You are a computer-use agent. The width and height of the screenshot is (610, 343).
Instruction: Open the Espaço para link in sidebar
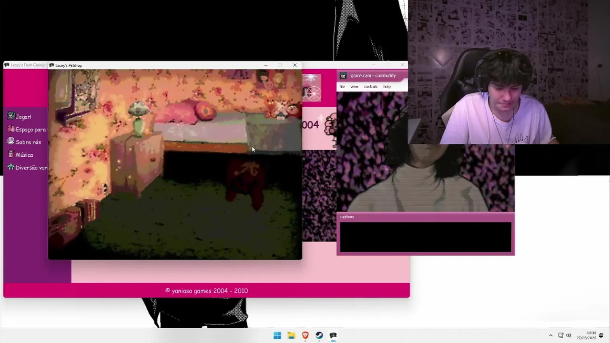[x=30, y=130]
